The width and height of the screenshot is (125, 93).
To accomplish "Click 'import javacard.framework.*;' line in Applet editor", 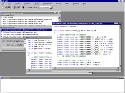I will [66, 26].
